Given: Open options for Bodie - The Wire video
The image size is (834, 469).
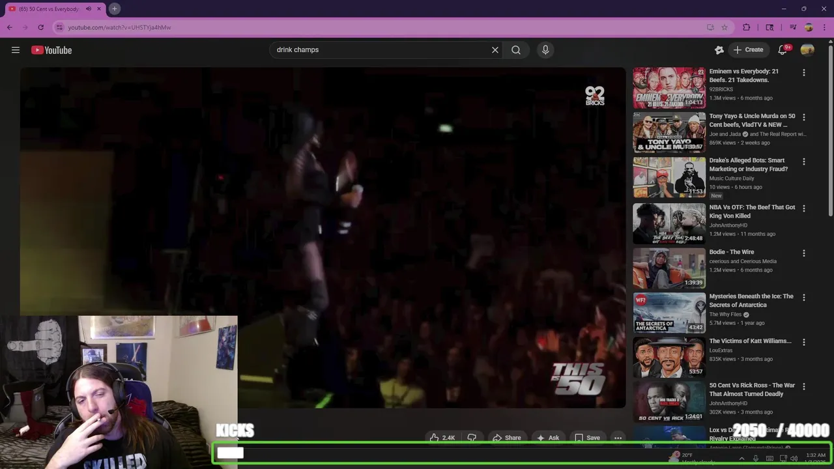Looking at the screenshot, I should coord(803,253).
